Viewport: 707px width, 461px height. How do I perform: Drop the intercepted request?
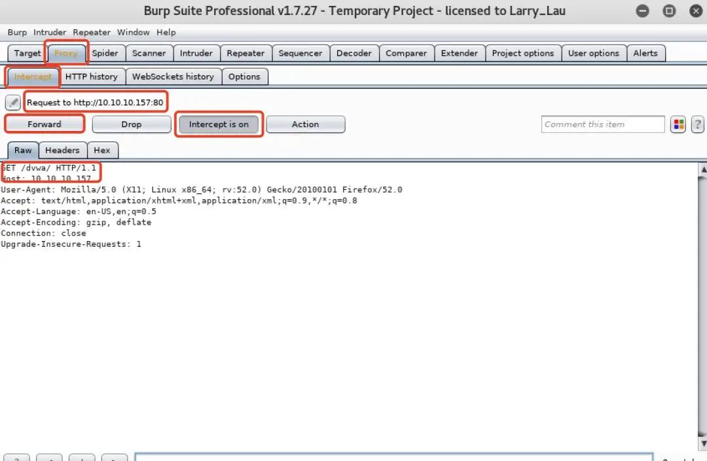coord(131,124)
